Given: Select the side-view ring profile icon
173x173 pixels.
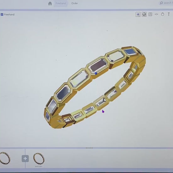Looking at the screenshot, I should click(x=156, y=14).
